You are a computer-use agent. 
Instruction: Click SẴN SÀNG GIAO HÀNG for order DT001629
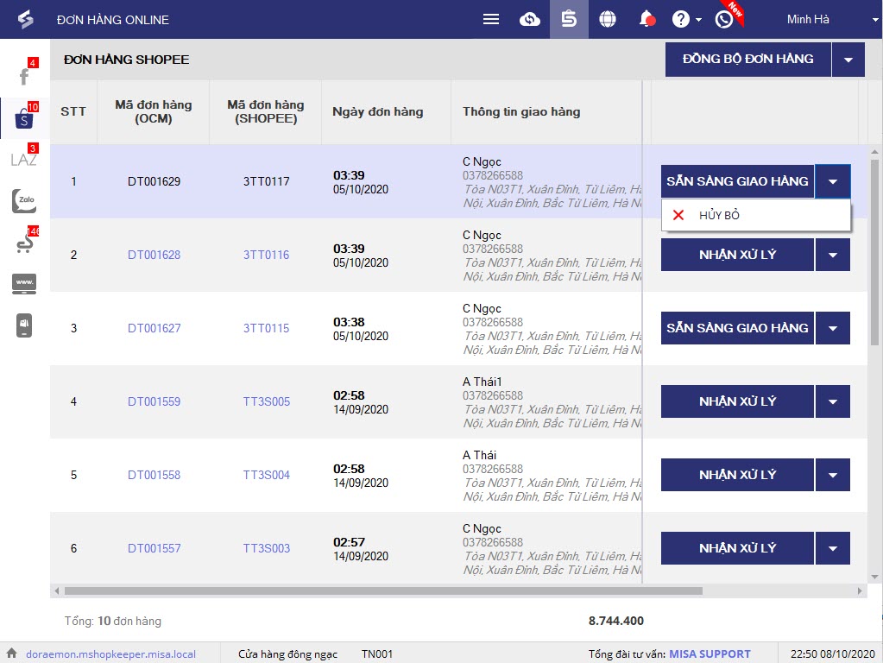pos(737,181)
